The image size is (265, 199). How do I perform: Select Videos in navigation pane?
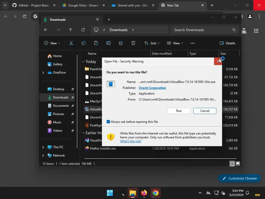pyautogui.click(x=57, y=131)
